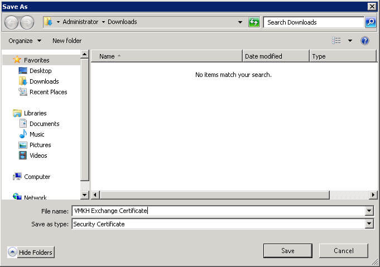Select Computer in navigation pane
The width and height of the screenshot is (380, 267).
tap(37, 177)
